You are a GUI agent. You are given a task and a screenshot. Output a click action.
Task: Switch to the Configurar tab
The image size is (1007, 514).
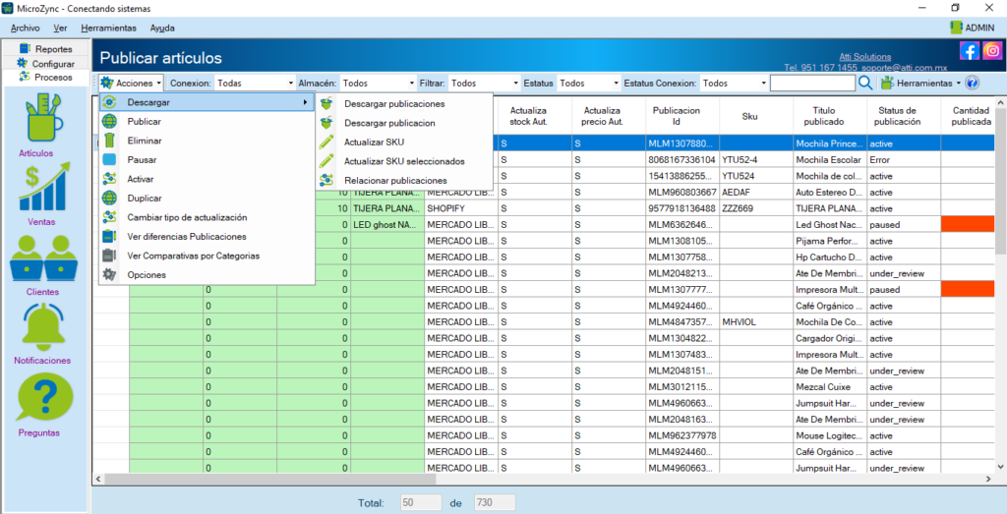point(45,64)
